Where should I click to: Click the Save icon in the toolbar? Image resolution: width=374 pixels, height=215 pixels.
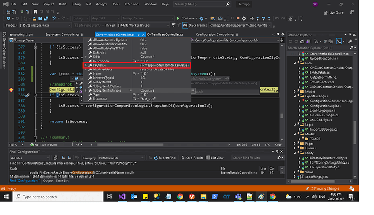coord(40,18)
